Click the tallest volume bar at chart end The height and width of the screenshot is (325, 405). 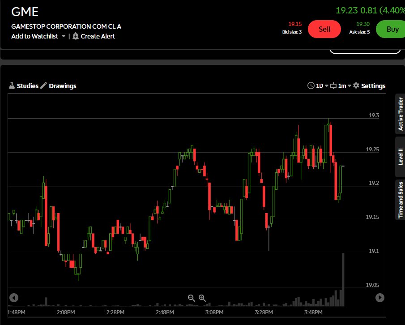(343, 279)
